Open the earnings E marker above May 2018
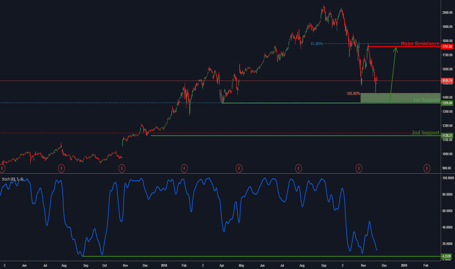Screen dimensions: 455x269 [x=239, y=168]
